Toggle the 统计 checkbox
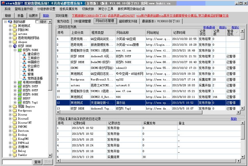The image size is (248, 166). pyautogui.click(x=37, y=22)
